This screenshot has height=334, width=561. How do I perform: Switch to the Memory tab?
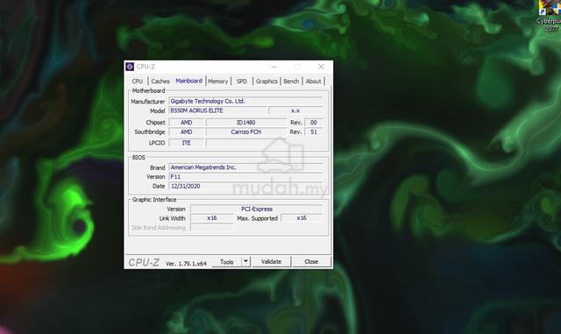217,82
